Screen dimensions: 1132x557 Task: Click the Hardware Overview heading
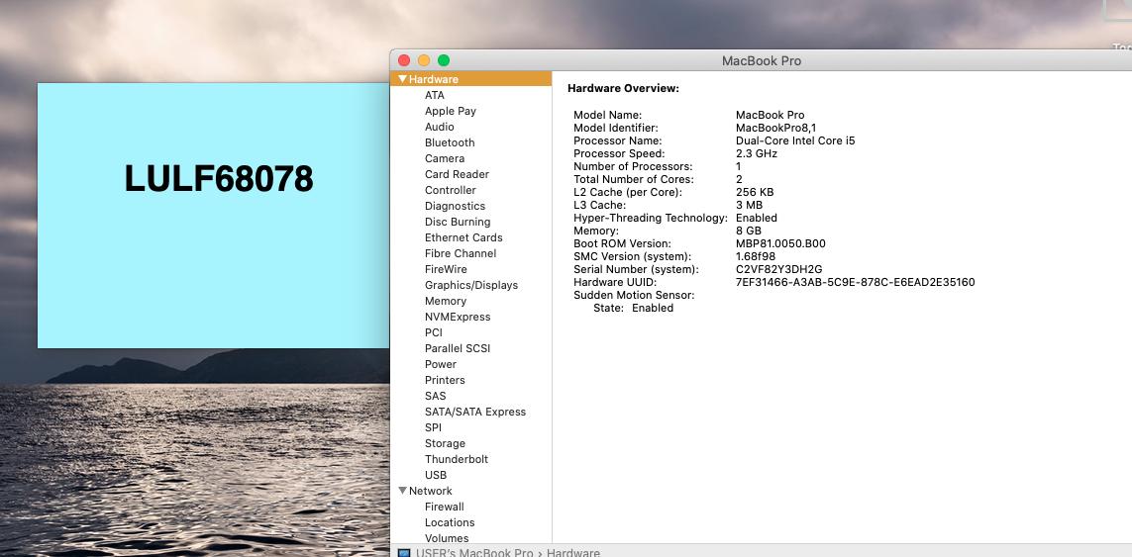point(624,89)
